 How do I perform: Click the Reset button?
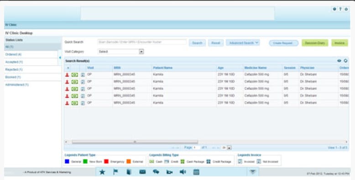tap(216, 43)
